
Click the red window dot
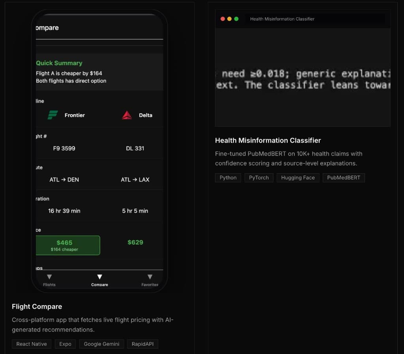[223, 19]
